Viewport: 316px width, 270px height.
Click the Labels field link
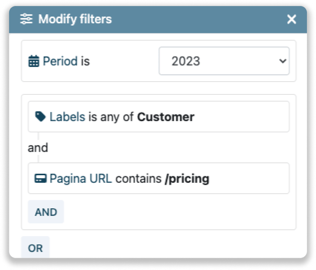pos(67,117)
